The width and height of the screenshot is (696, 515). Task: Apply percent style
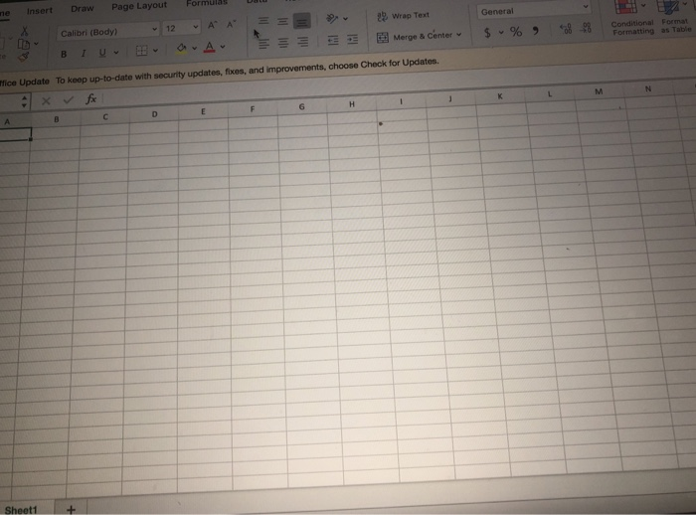click(516, 32)
